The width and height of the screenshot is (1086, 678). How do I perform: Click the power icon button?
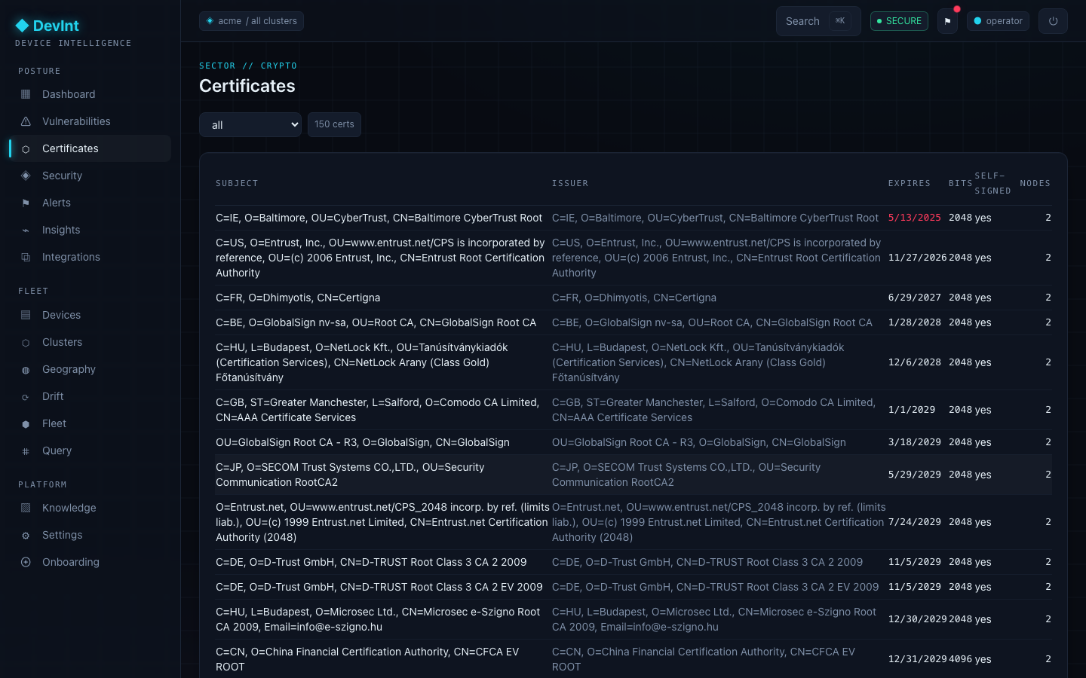1053,21
